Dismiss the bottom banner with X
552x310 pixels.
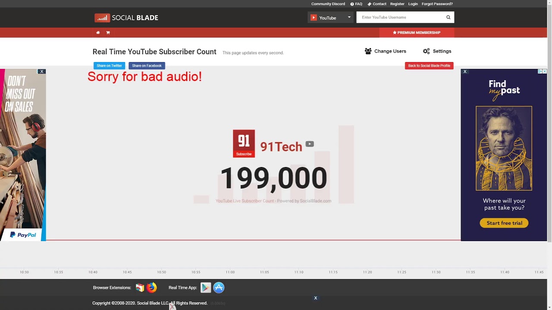315,298
